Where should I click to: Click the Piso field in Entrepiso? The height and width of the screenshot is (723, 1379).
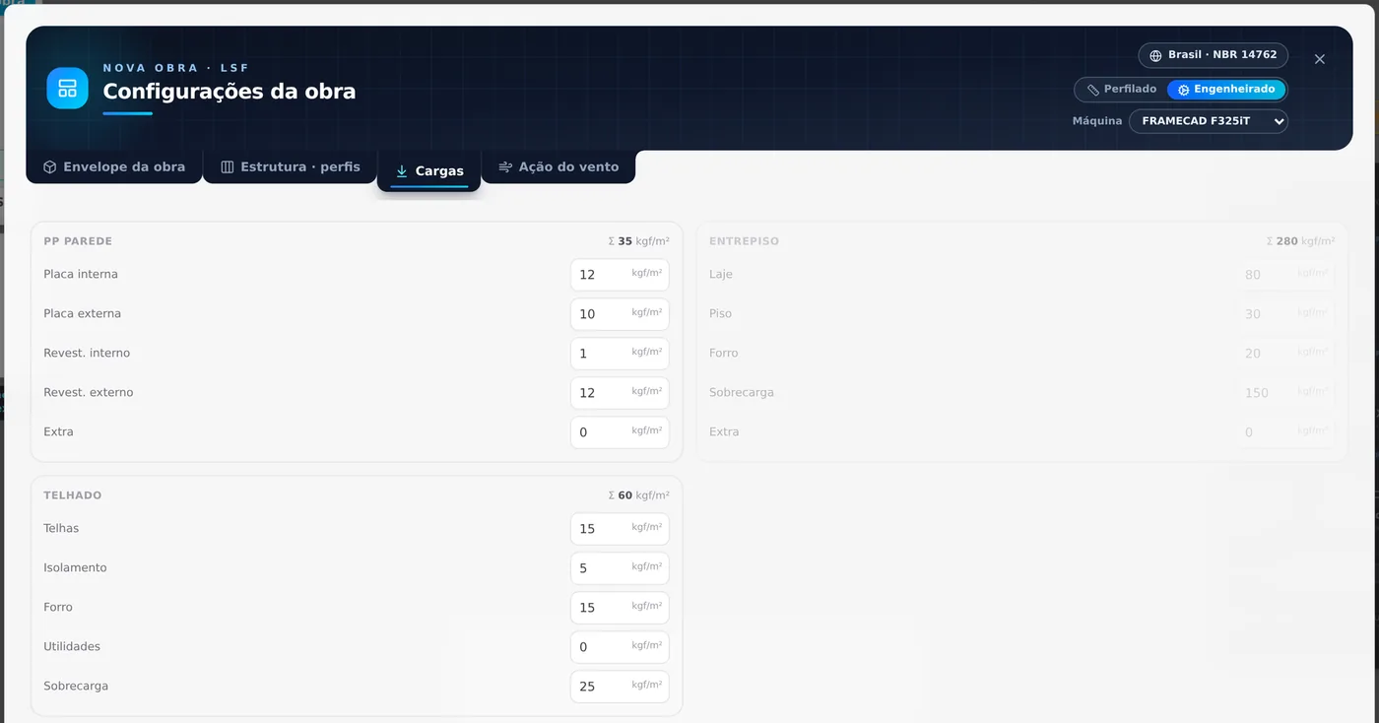click(1285, 314)
